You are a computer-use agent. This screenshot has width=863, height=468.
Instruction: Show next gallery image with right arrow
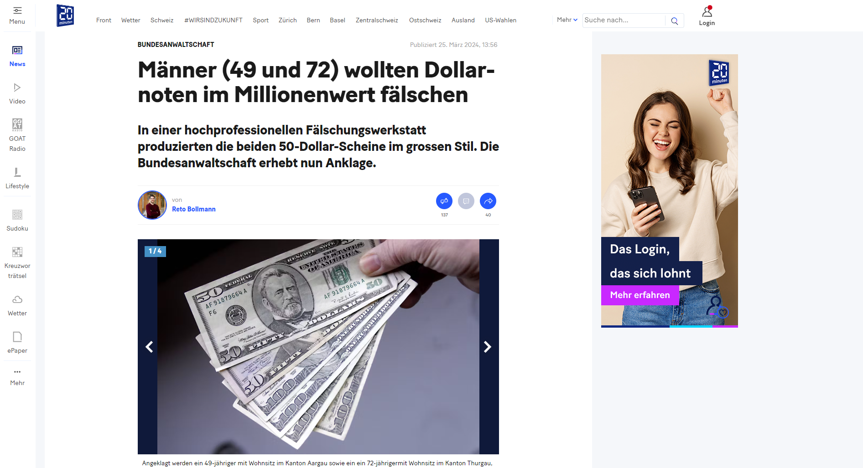488,347
